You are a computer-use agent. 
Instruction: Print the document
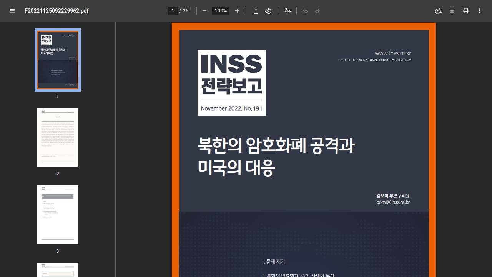pos(466,11)
